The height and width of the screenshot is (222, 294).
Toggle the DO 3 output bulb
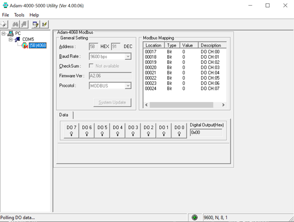(133, 130)
